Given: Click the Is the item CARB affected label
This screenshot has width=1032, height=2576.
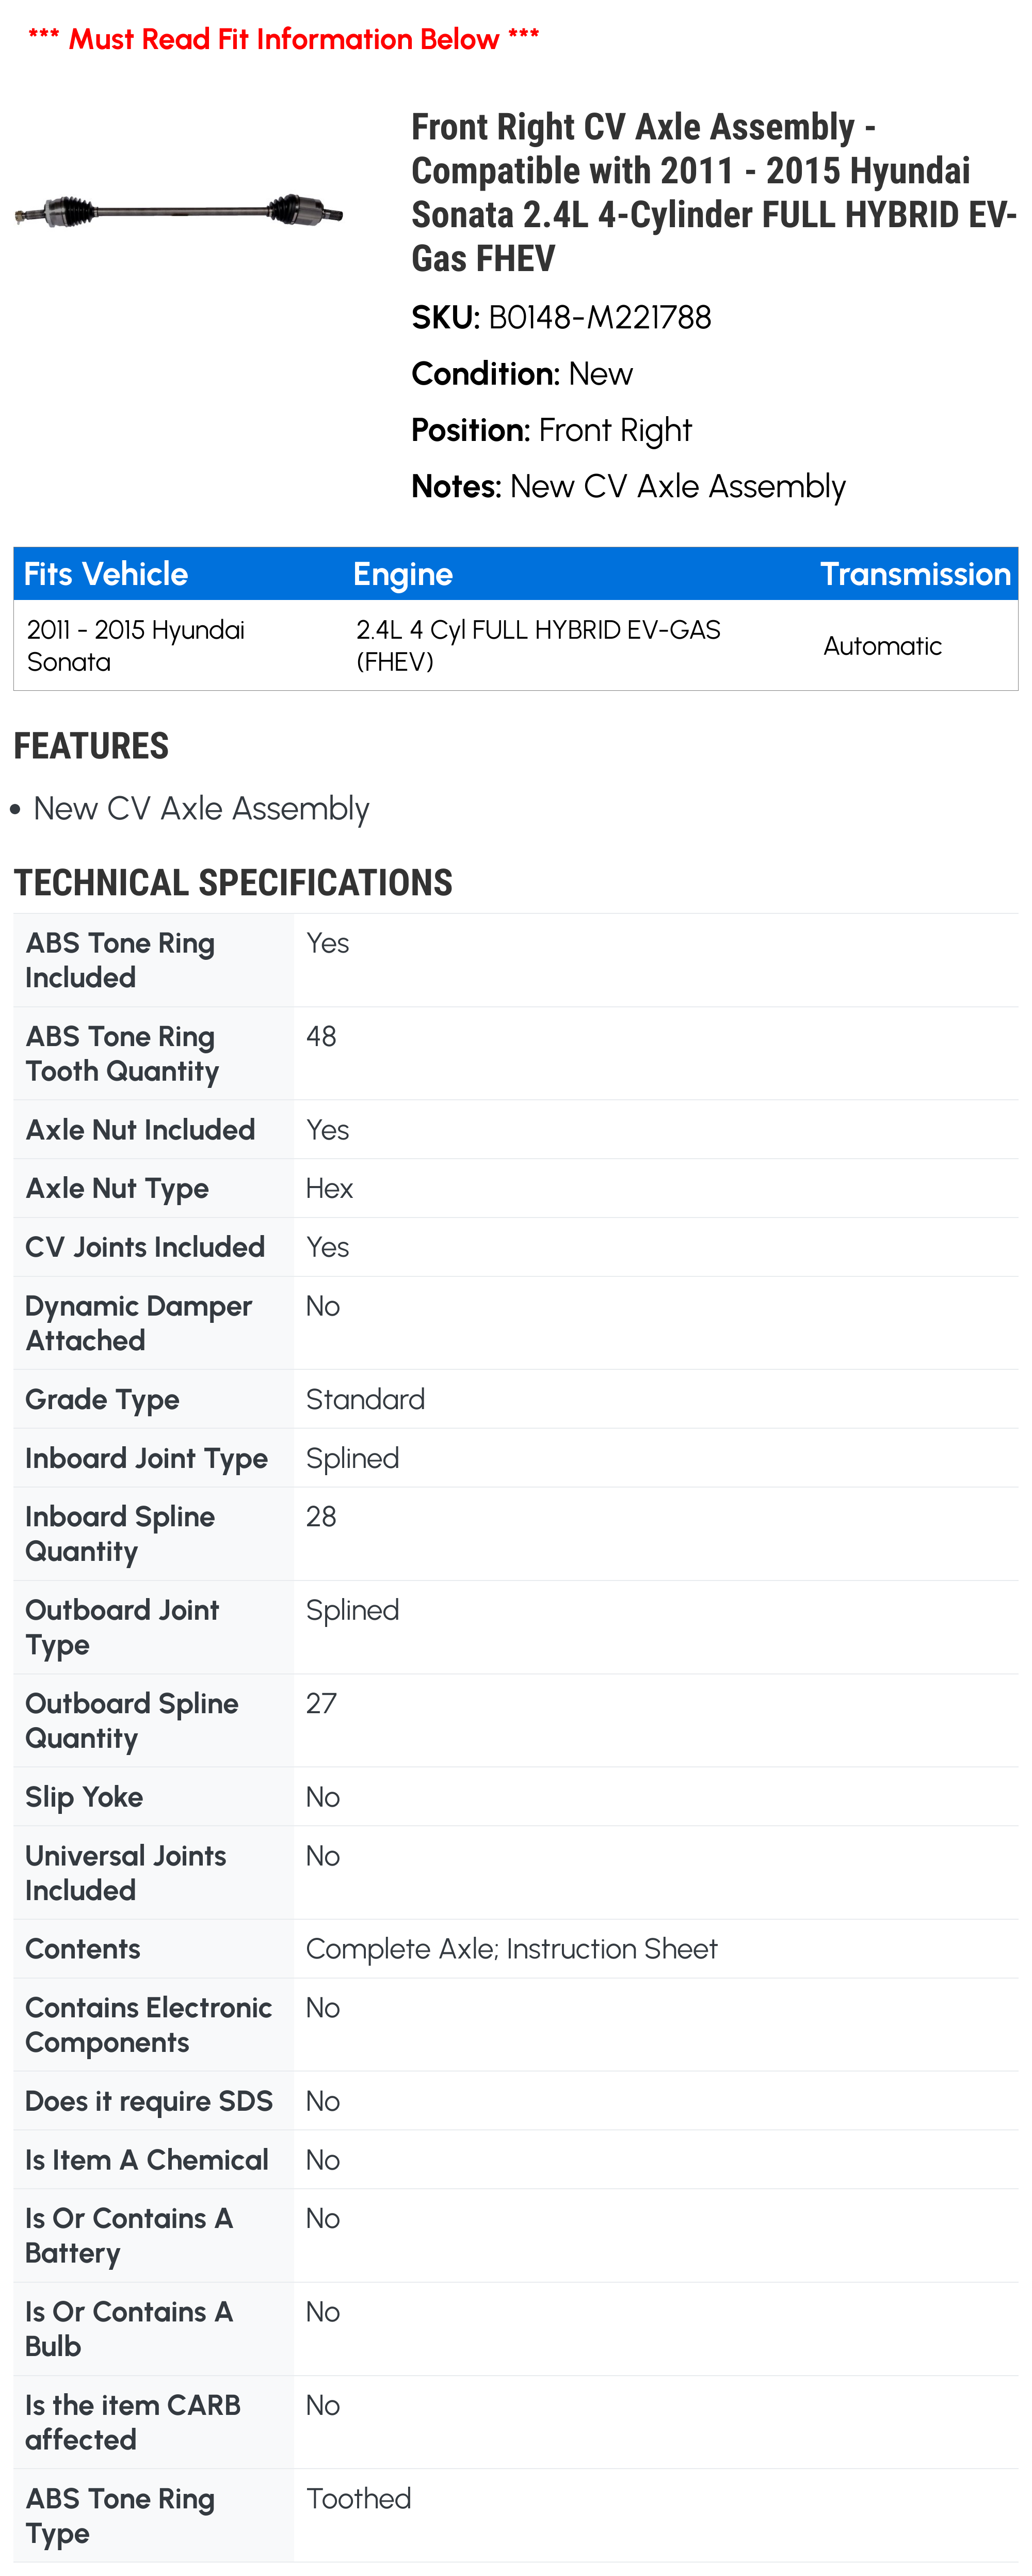Looking at the screenshot, I should click(133, 2422).
